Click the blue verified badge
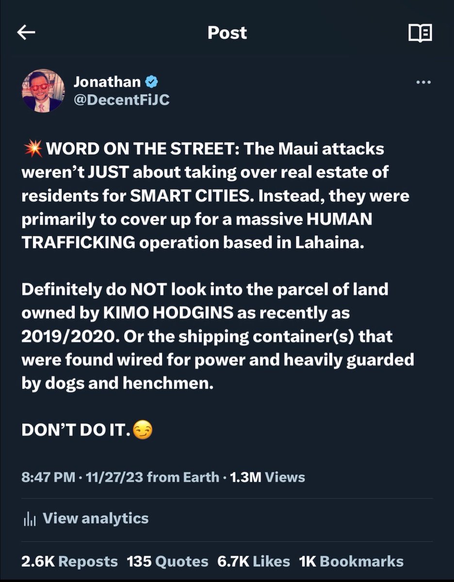 pyautogui.click(x=151, y=82)
